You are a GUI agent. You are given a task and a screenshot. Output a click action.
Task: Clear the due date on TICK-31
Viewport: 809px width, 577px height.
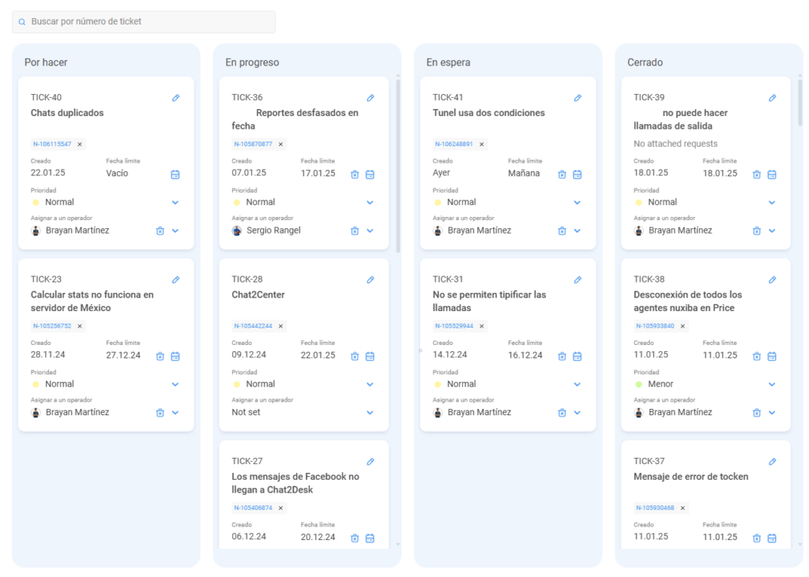click(562, 356)
